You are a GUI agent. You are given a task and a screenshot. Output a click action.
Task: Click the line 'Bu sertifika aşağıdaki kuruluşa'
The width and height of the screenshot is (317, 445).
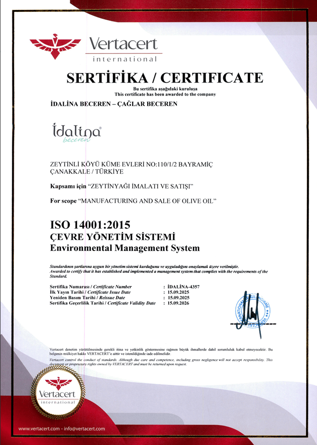tap(165, 89)
